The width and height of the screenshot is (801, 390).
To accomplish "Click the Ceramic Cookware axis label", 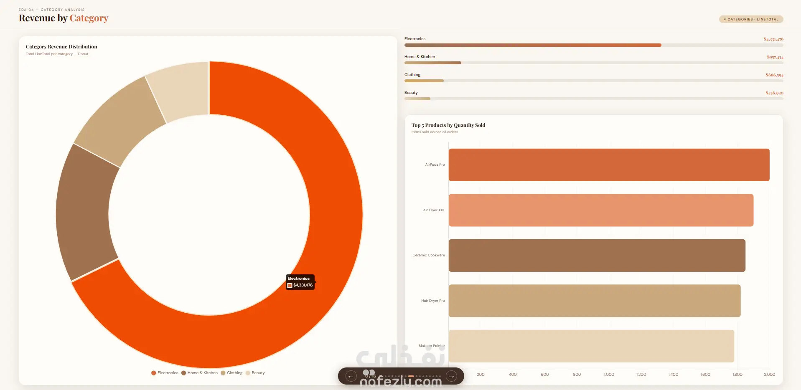I will click(429, 255).
